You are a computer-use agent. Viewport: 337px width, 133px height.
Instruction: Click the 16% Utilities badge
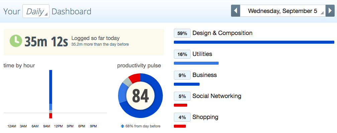(x=182, y=54)
